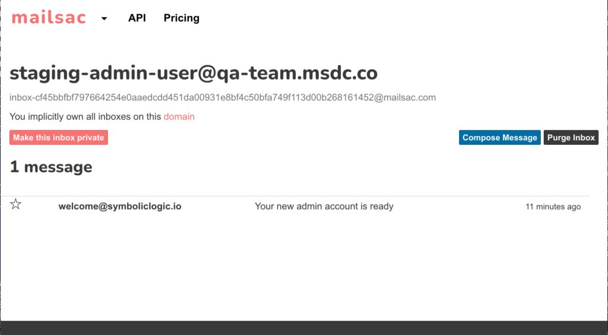The height and width of the screenshot is (335, 608).
Task: Click blank space between the sender and subject
Action: click(218, 206)
